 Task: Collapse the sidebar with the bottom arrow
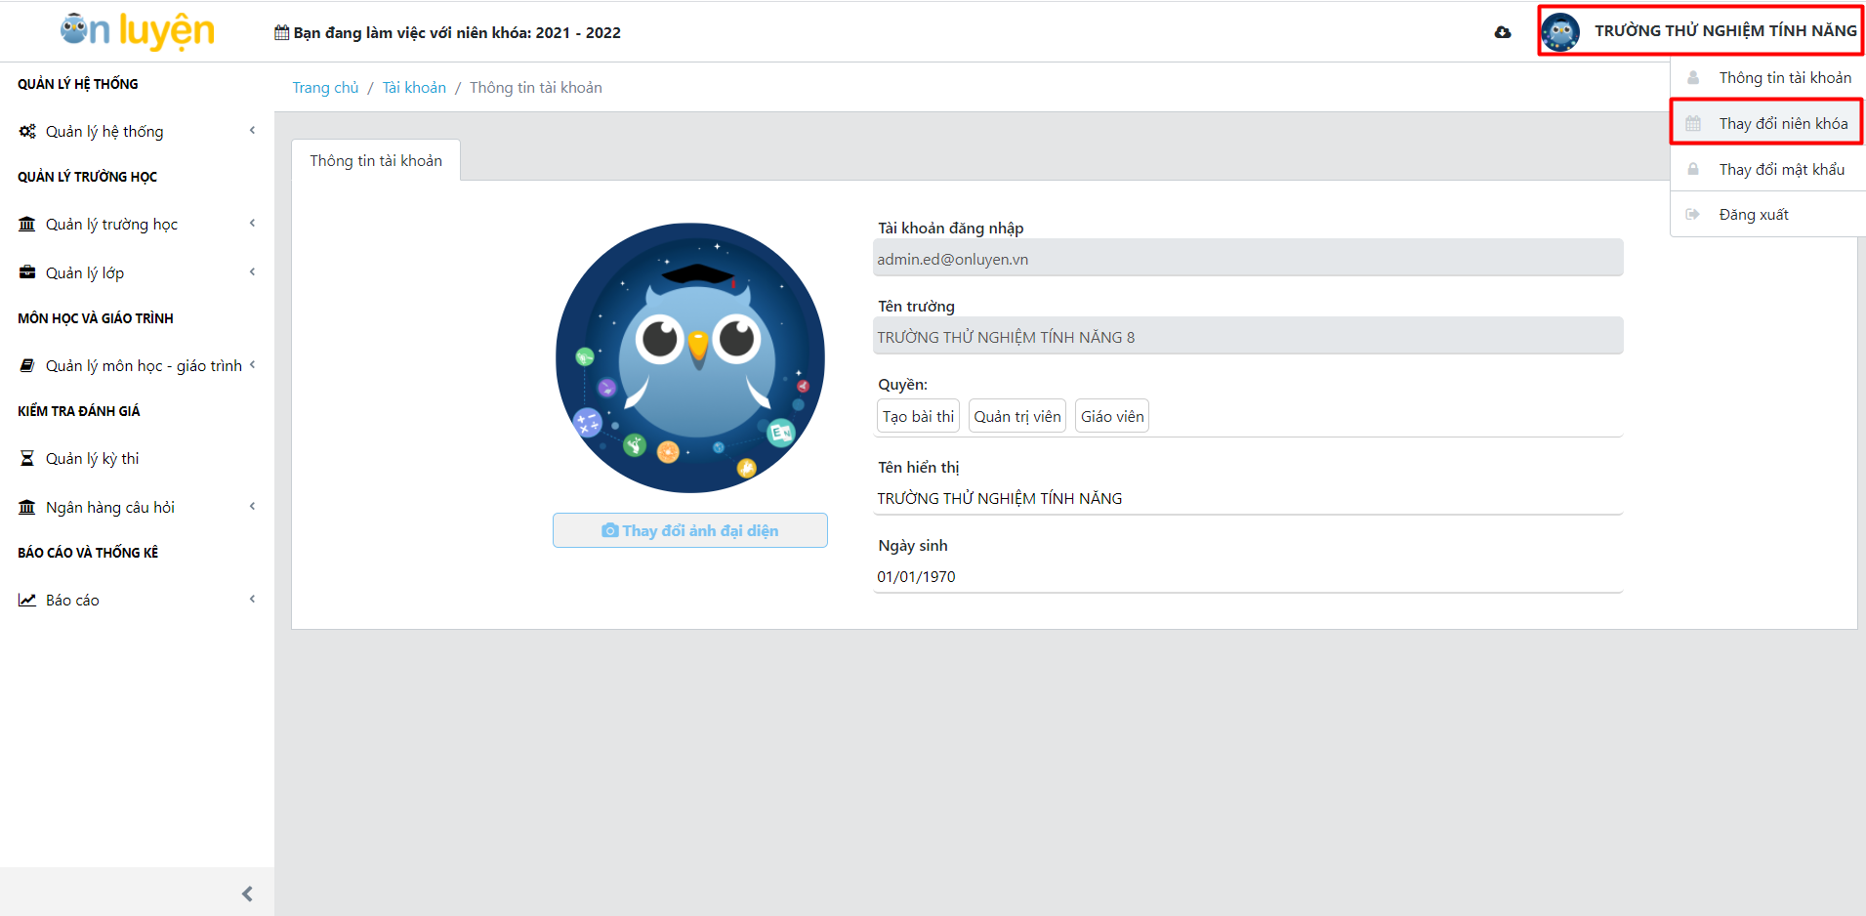pos(247,894)
